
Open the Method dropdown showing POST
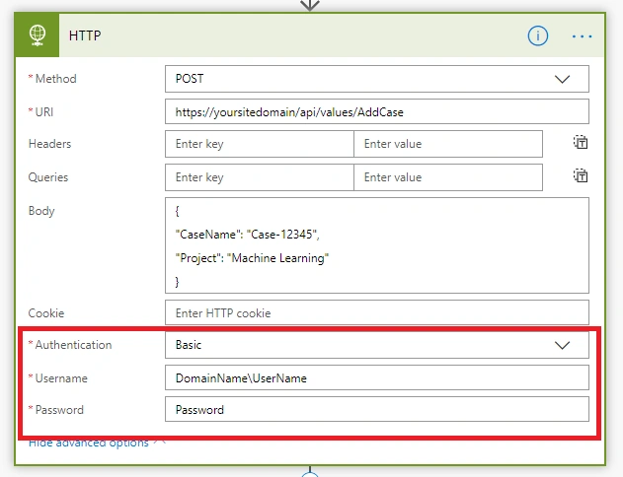[x=376, y=79]
